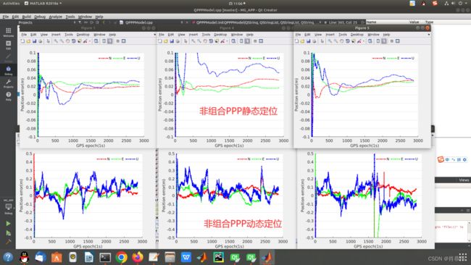Open Debug mode in Qt Creator sidebar
This screenshot has height=265, width=471.
pos(9,70)
